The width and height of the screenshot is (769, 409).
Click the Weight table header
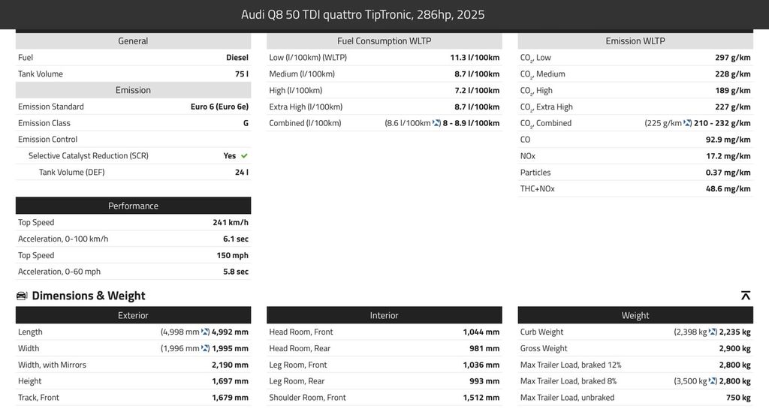point(635,315)
